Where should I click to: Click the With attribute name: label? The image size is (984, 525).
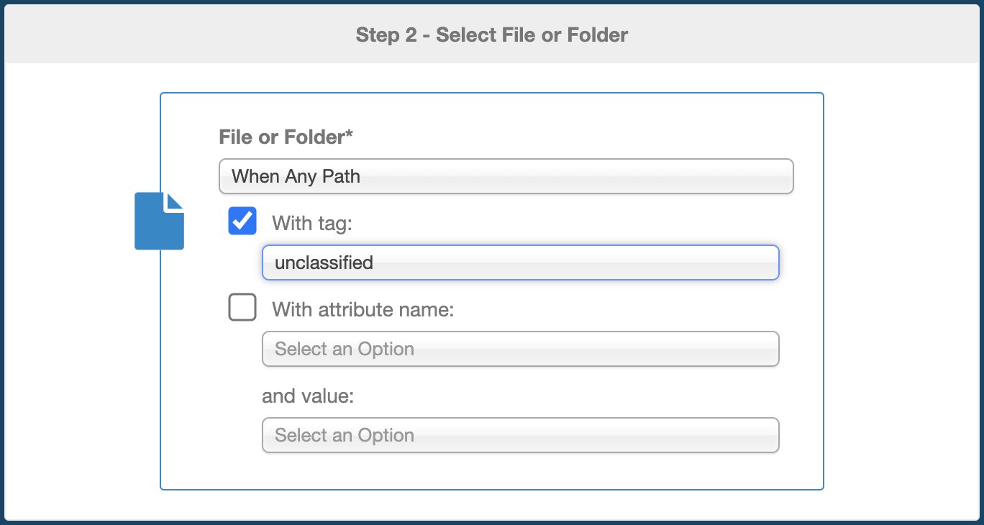coord(363,310)
